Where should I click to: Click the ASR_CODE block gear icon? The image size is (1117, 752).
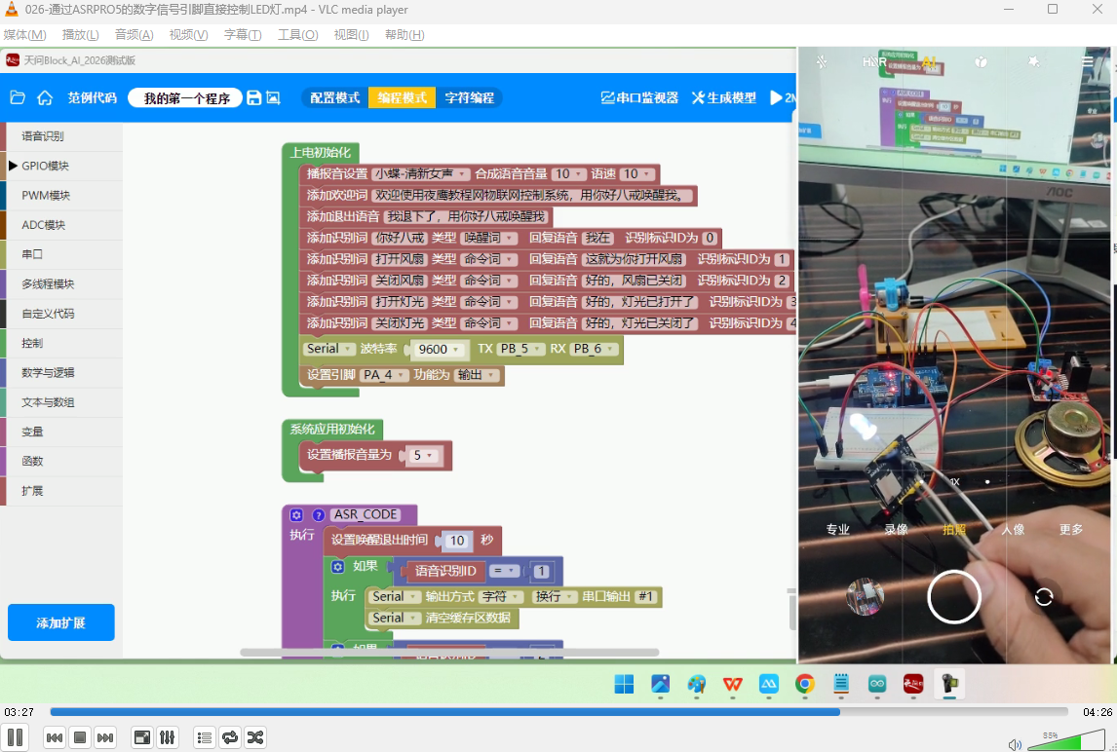[296, 515]
